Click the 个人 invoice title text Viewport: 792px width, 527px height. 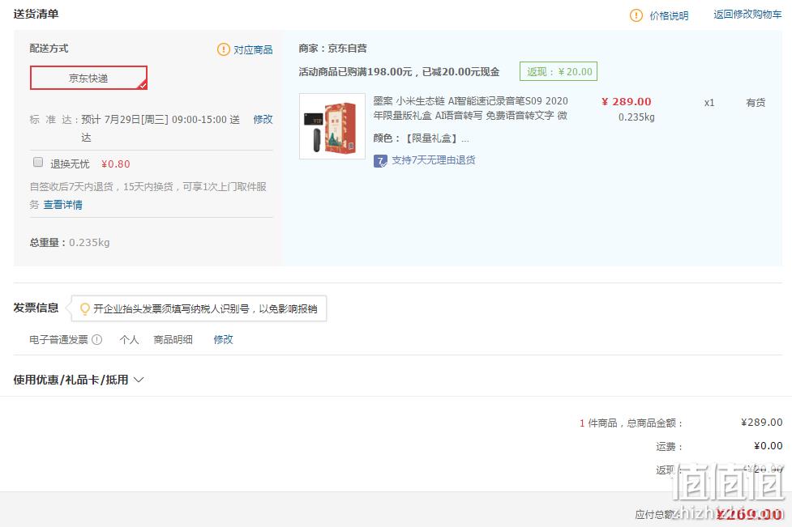[x=130, y=339]
